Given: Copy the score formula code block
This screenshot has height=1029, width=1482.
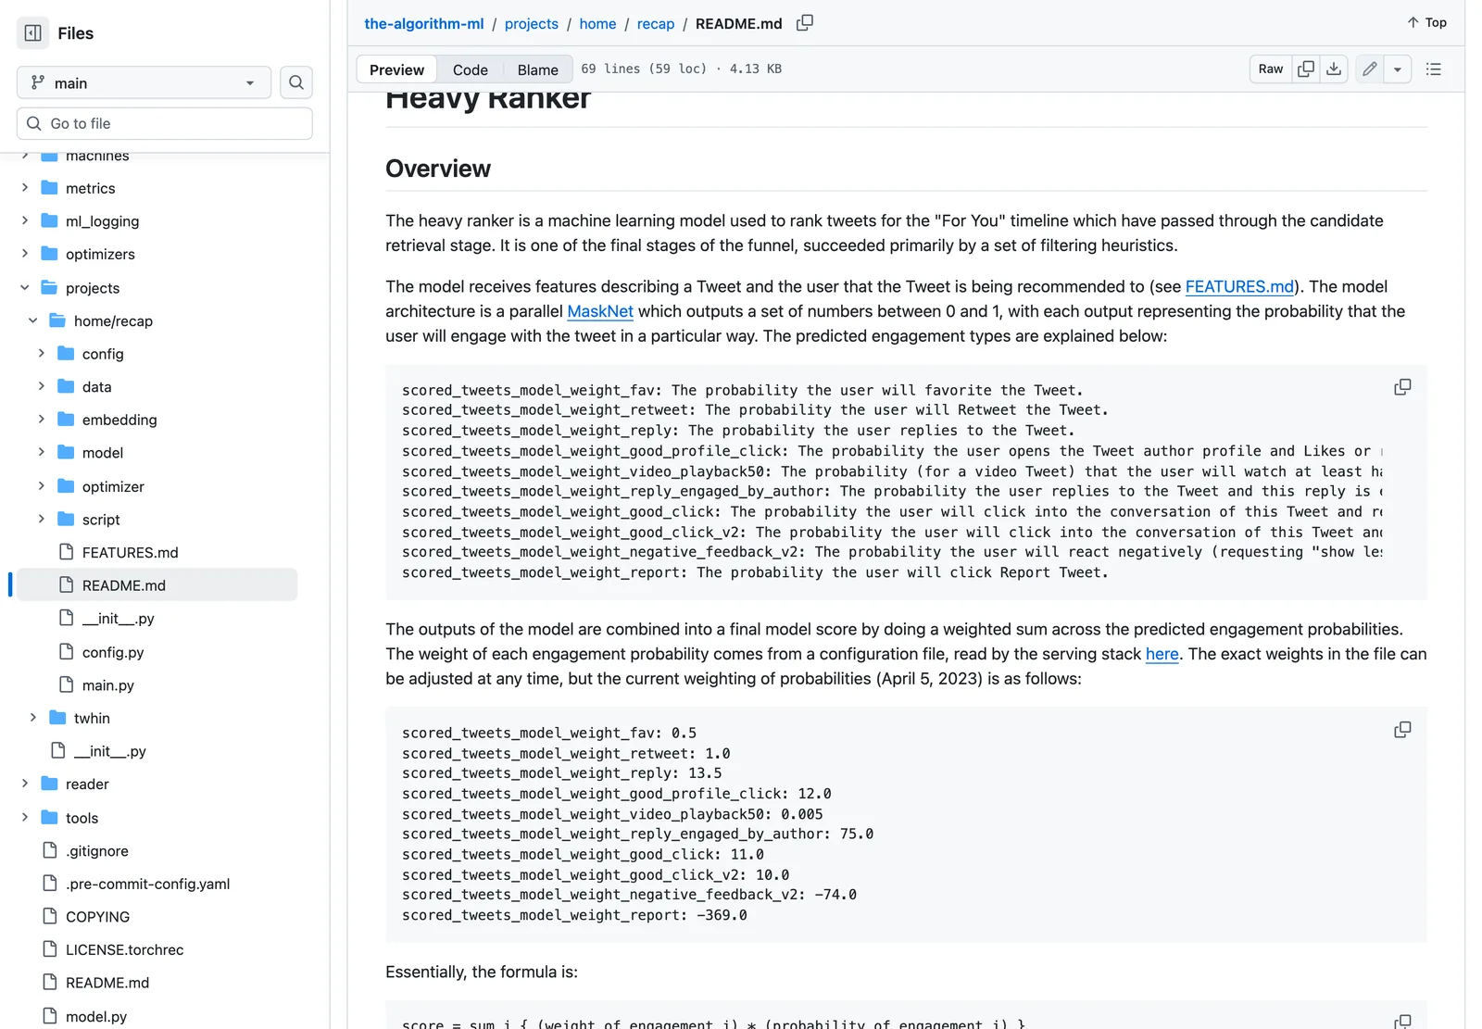Looking at the screenshot, I should click(1402, 1021).
